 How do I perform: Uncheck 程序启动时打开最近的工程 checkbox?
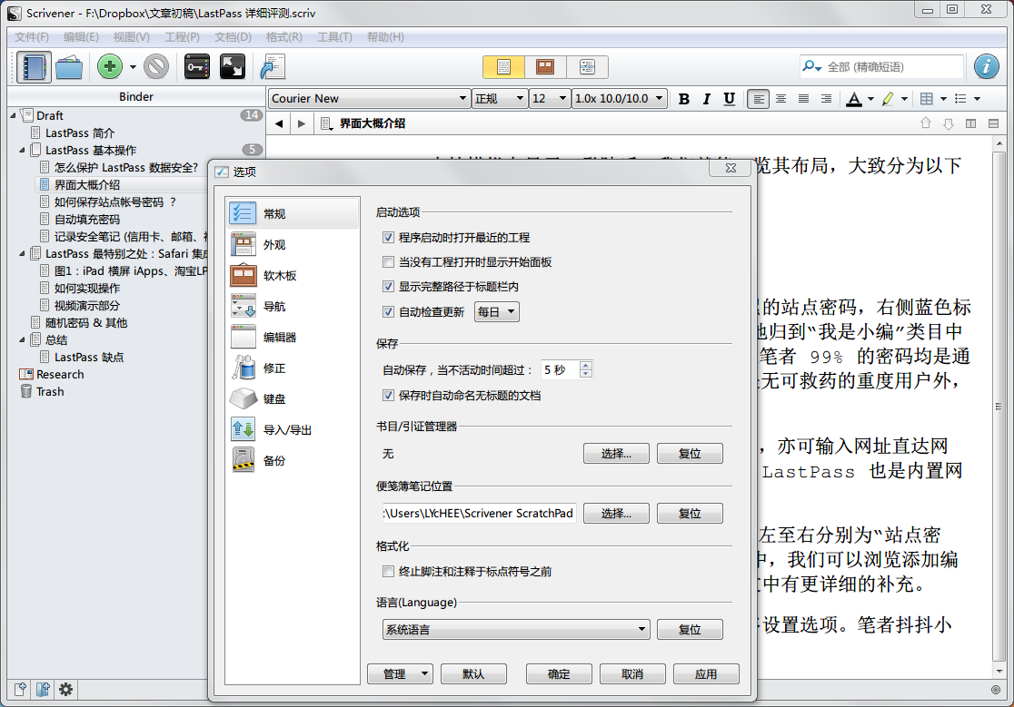point(389,238)
